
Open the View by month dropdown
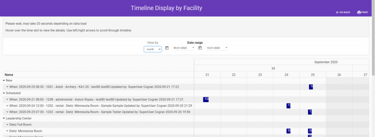[x=153, y=49]
